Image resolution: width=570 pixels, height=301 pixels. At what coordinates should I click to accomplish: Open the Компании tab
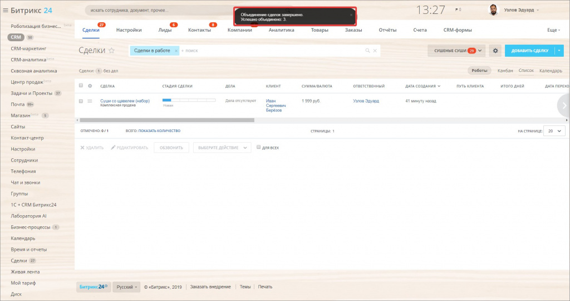tap(239, 30)
